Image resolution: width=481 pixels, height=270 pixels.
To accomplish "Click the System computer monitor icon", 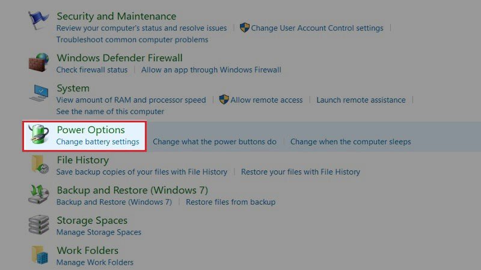I will tap(38, 94).
